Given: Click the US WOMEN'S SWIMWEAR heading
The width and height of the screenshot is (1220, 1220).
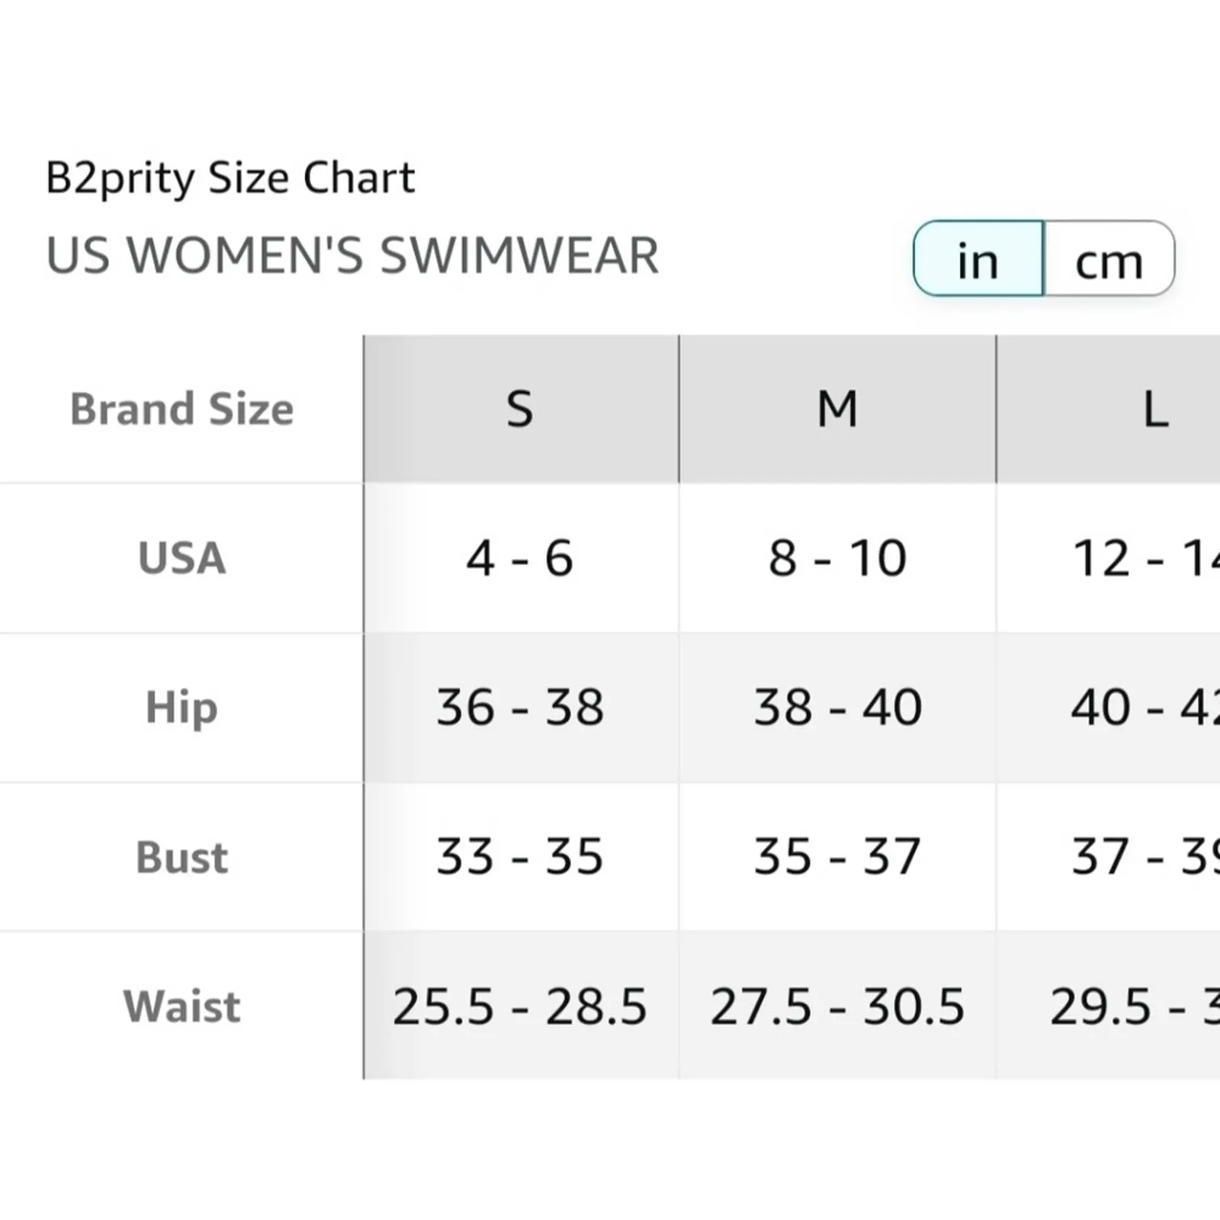Looking at the screenshot, I should [x=352, y=255].
